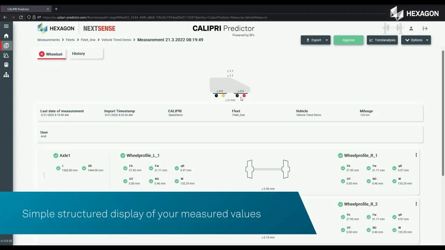Expand the Export dropdown arrow

(x=326, y=40)
